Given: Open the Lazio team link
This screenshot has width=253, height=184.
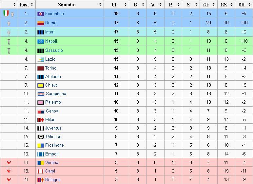Looking at the screenshot, I should [x=50, y=59].
